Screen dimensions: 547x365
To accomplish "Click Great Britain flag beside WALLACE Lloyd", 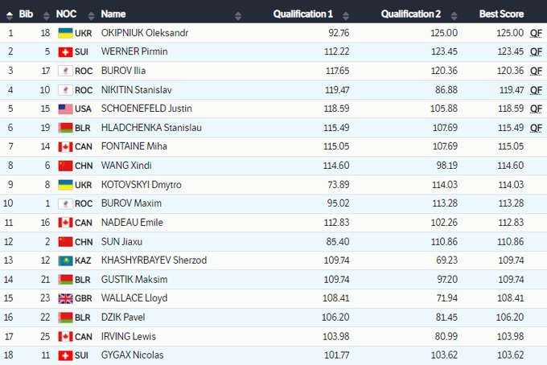I will pyautogui.click(x=65, y=298).
